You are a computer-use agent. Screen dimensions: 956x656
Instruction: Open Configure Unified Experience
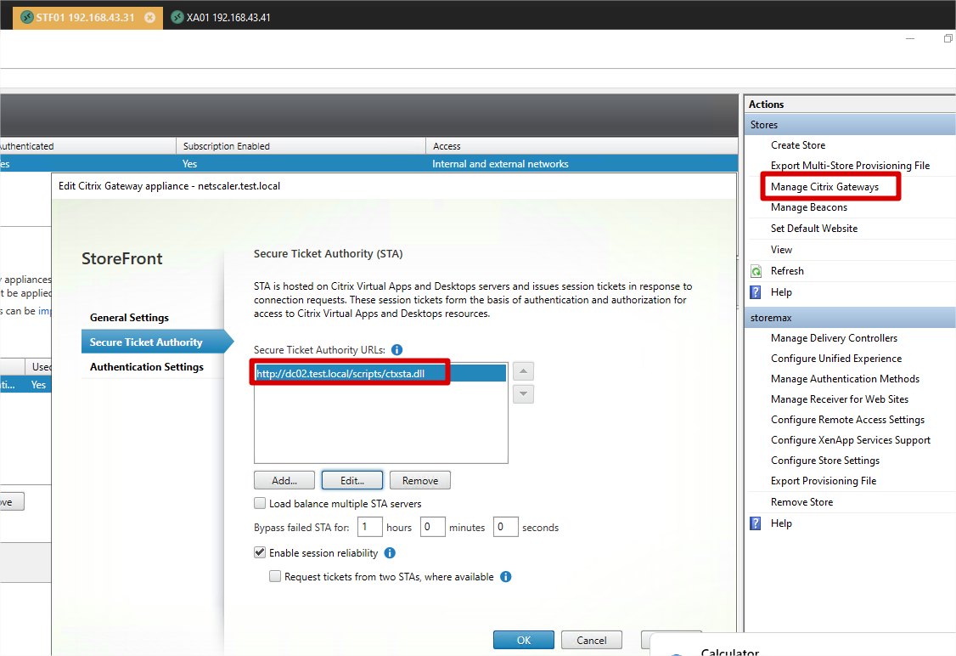(836, 359)
